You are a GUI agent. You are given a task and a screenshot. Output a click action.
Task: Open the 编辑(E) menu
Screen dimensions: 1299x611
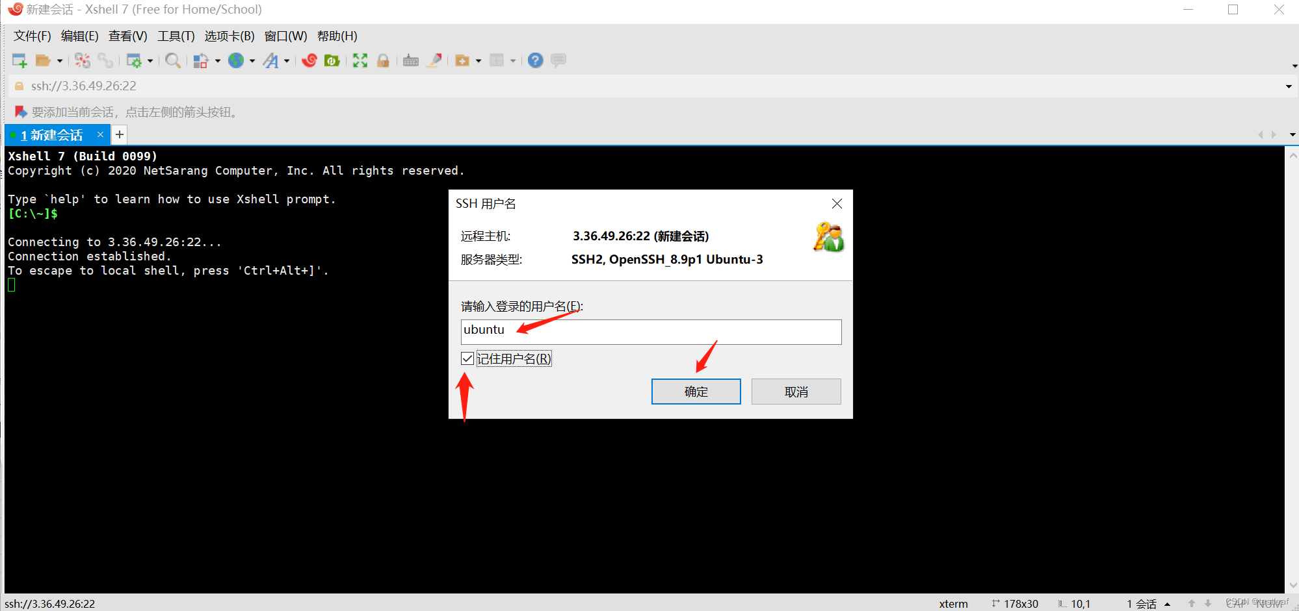coord(79,36)
